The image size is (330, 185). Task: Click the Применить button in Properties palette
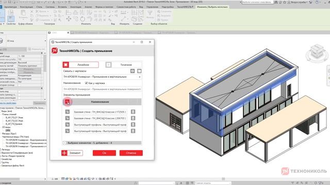click(x=39, y=103)
